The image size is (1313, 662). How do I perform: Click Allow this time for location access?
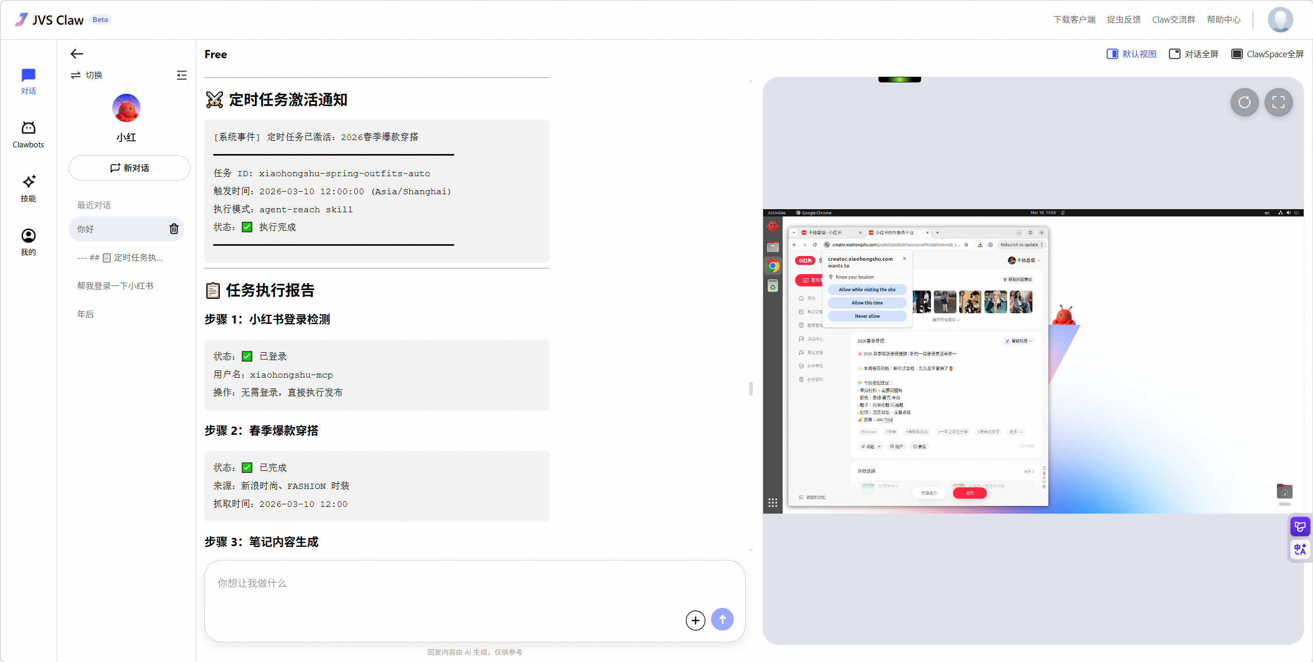[867, 303]
